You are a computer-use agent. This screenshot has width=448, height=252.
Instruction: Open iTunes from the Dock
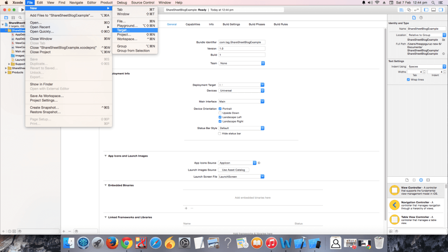[x=271, y=243]
